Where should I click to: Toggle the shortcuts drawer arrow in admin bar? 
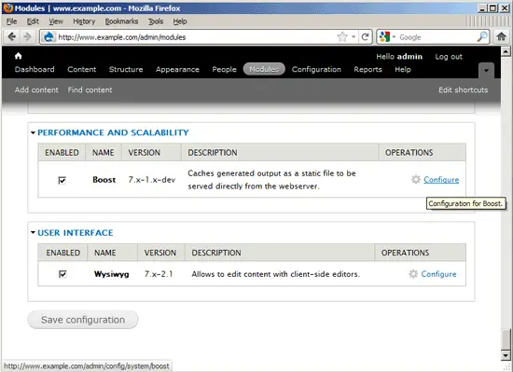click(486, 70)
